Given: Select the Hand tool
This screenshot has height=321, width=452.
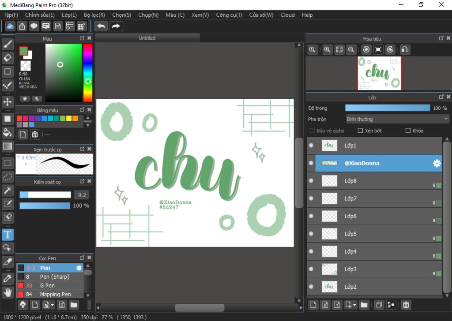Looking at the screenshot, I should tap(8, 292).
